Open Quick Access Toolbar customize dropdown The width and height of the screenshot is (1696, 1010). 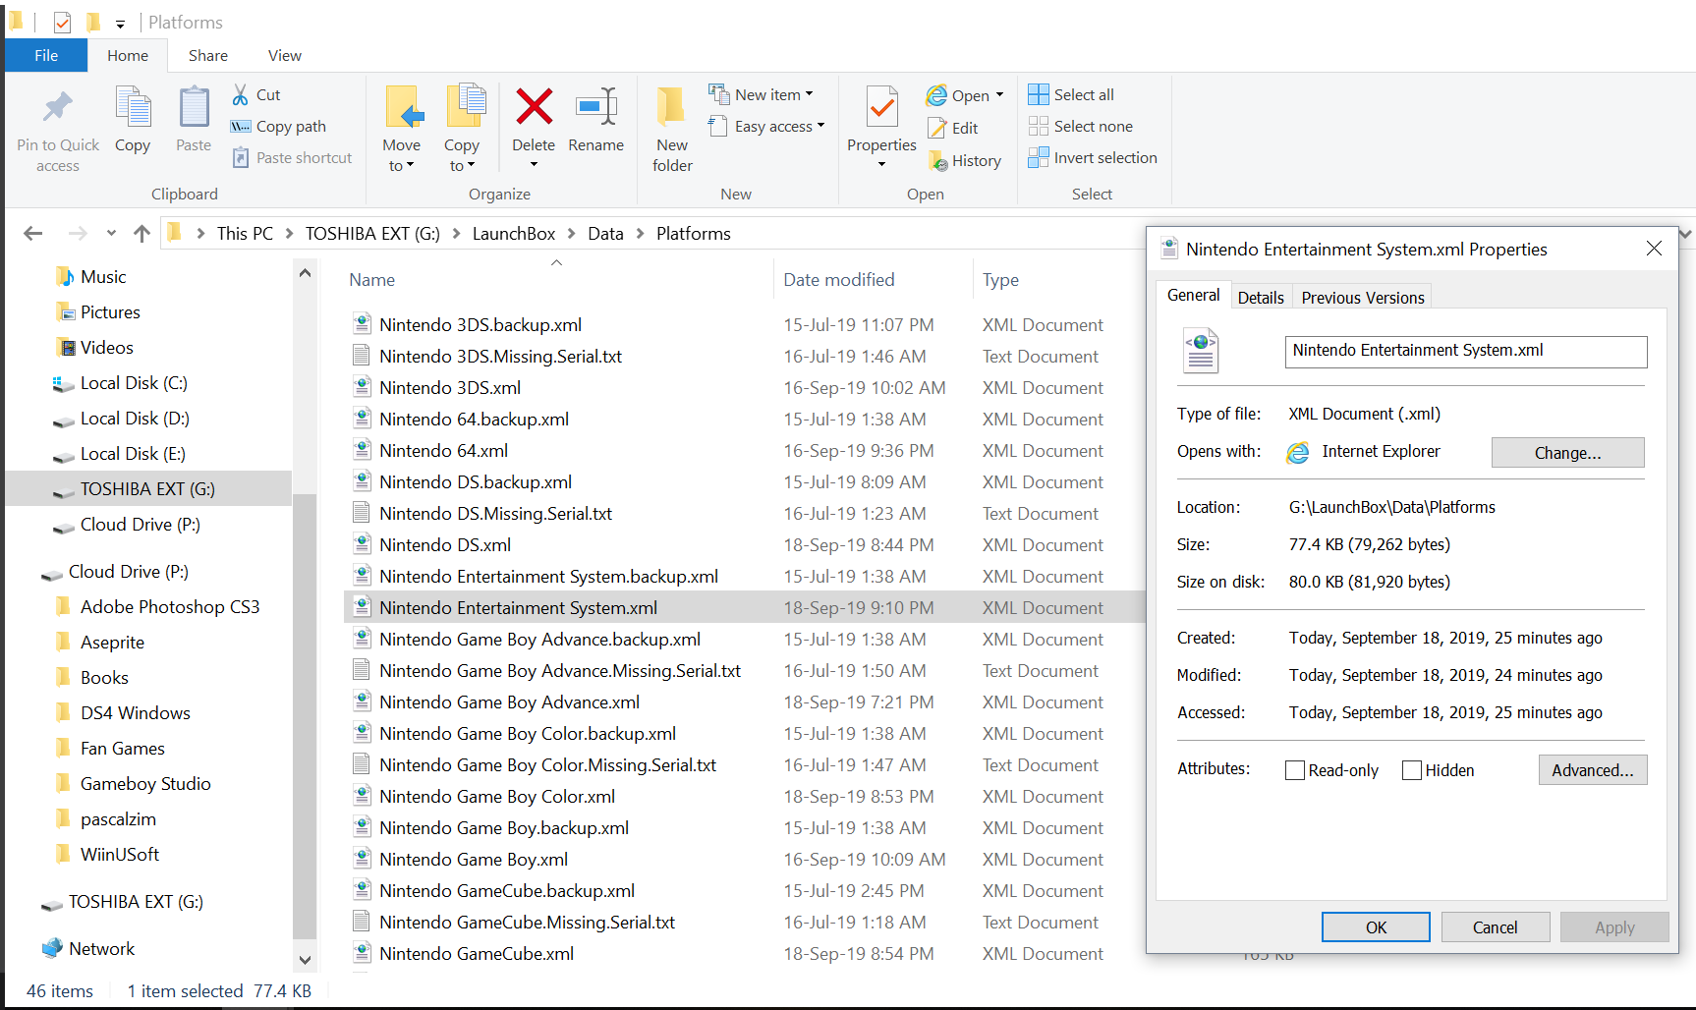point(120,24)
